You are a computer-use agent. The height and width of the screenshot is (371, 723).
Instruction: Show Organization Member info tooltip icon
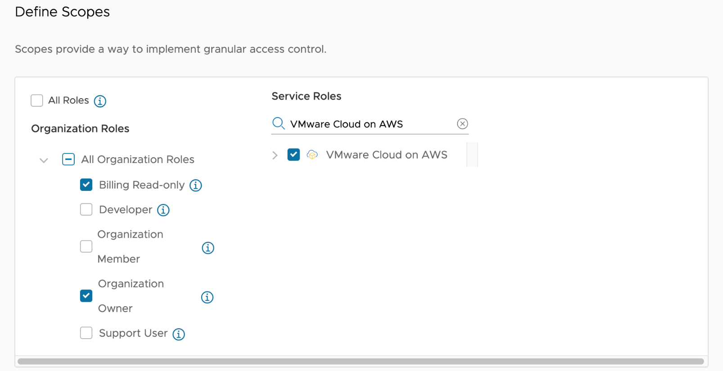208,248
